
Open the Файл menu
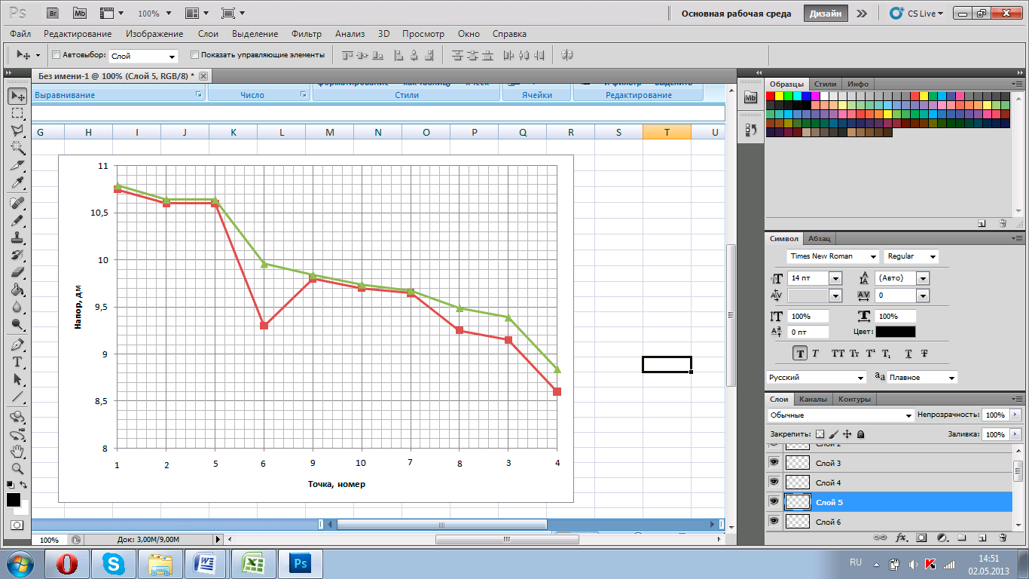click(20, 34)
